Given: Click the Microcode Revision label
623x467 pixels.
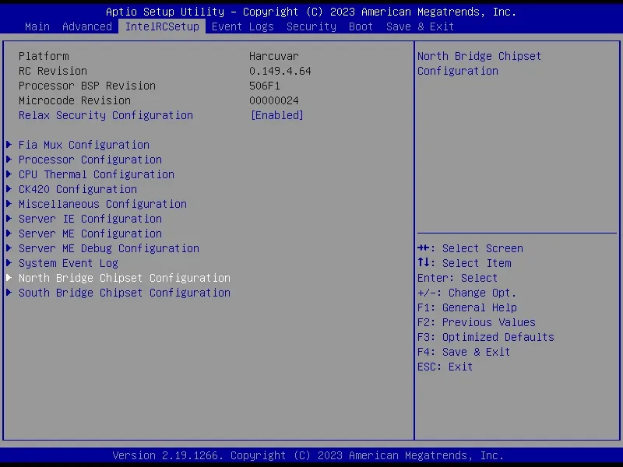Looking at the screenshot, I should click(75, 100).
